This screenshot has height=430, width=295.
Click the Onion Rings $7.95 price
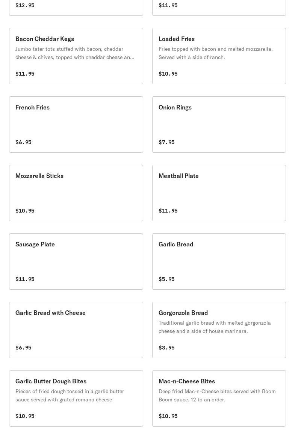(166, 142)
